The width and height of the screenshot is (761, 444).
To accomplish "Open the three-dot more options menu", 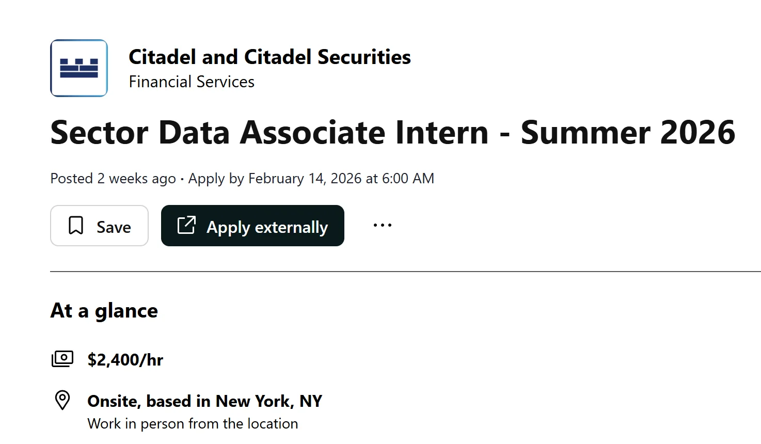I will pos(383,225).
